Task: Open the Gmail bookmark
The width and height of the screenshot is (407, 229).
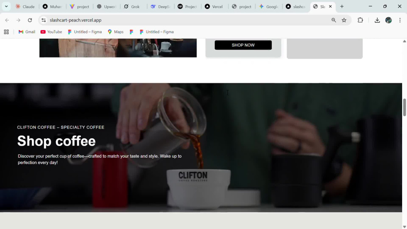Action: tap(27, 32)
